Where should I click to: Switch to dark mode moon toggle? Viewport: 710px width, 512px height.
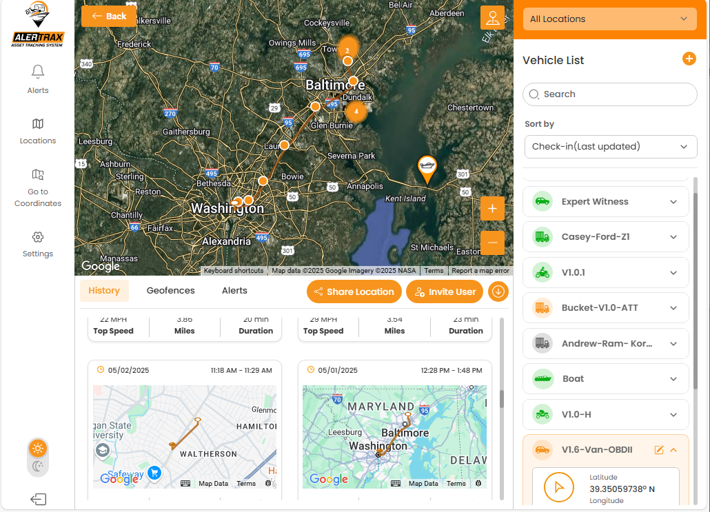click(38, 467)
